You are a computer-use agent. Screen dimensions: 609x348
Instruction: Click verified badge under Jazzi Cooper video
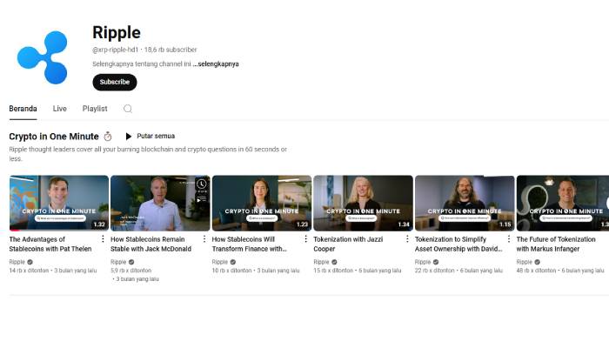tap(334, 262)
